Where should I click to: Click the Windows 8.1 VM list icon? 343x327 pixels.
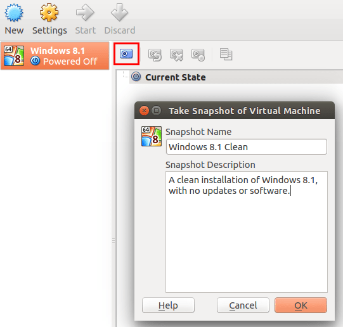point(14,56)
